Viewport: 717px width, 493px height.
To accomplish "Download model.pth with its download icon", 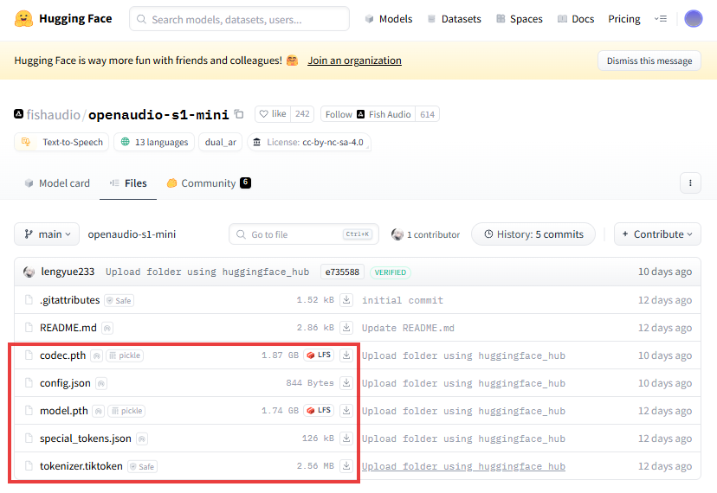I will click(346, 410).
